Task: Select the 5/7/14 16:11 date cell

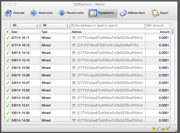Action: (x=25, y=38)
